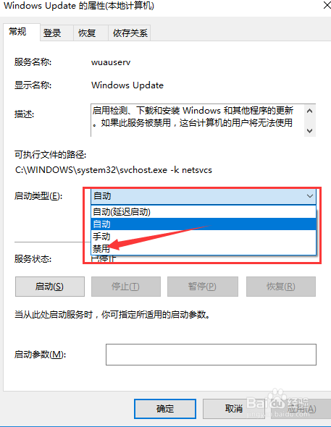Click the 应用(A) button
The image size is (331, 427).
point(301,409)
